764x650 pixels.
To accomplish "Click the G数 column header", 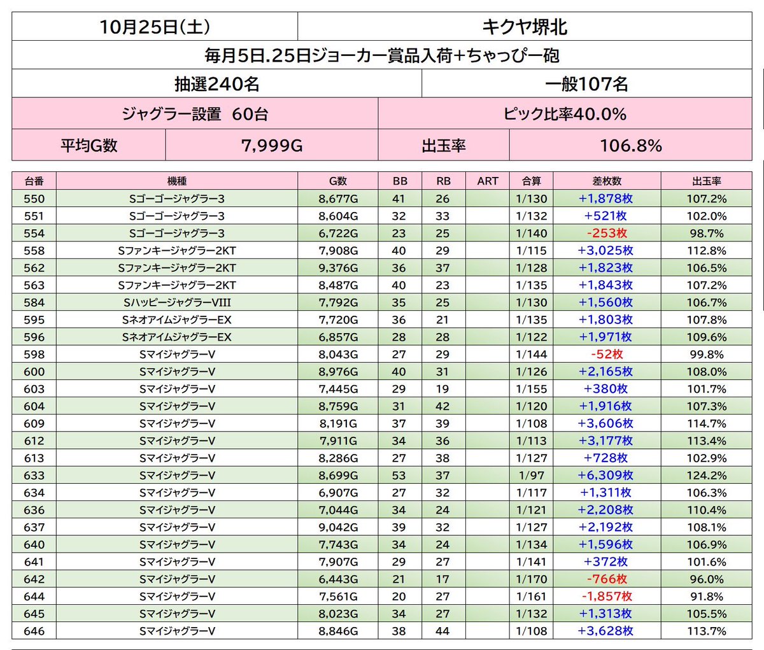I will pyautogui.click(x=338, y=181).
